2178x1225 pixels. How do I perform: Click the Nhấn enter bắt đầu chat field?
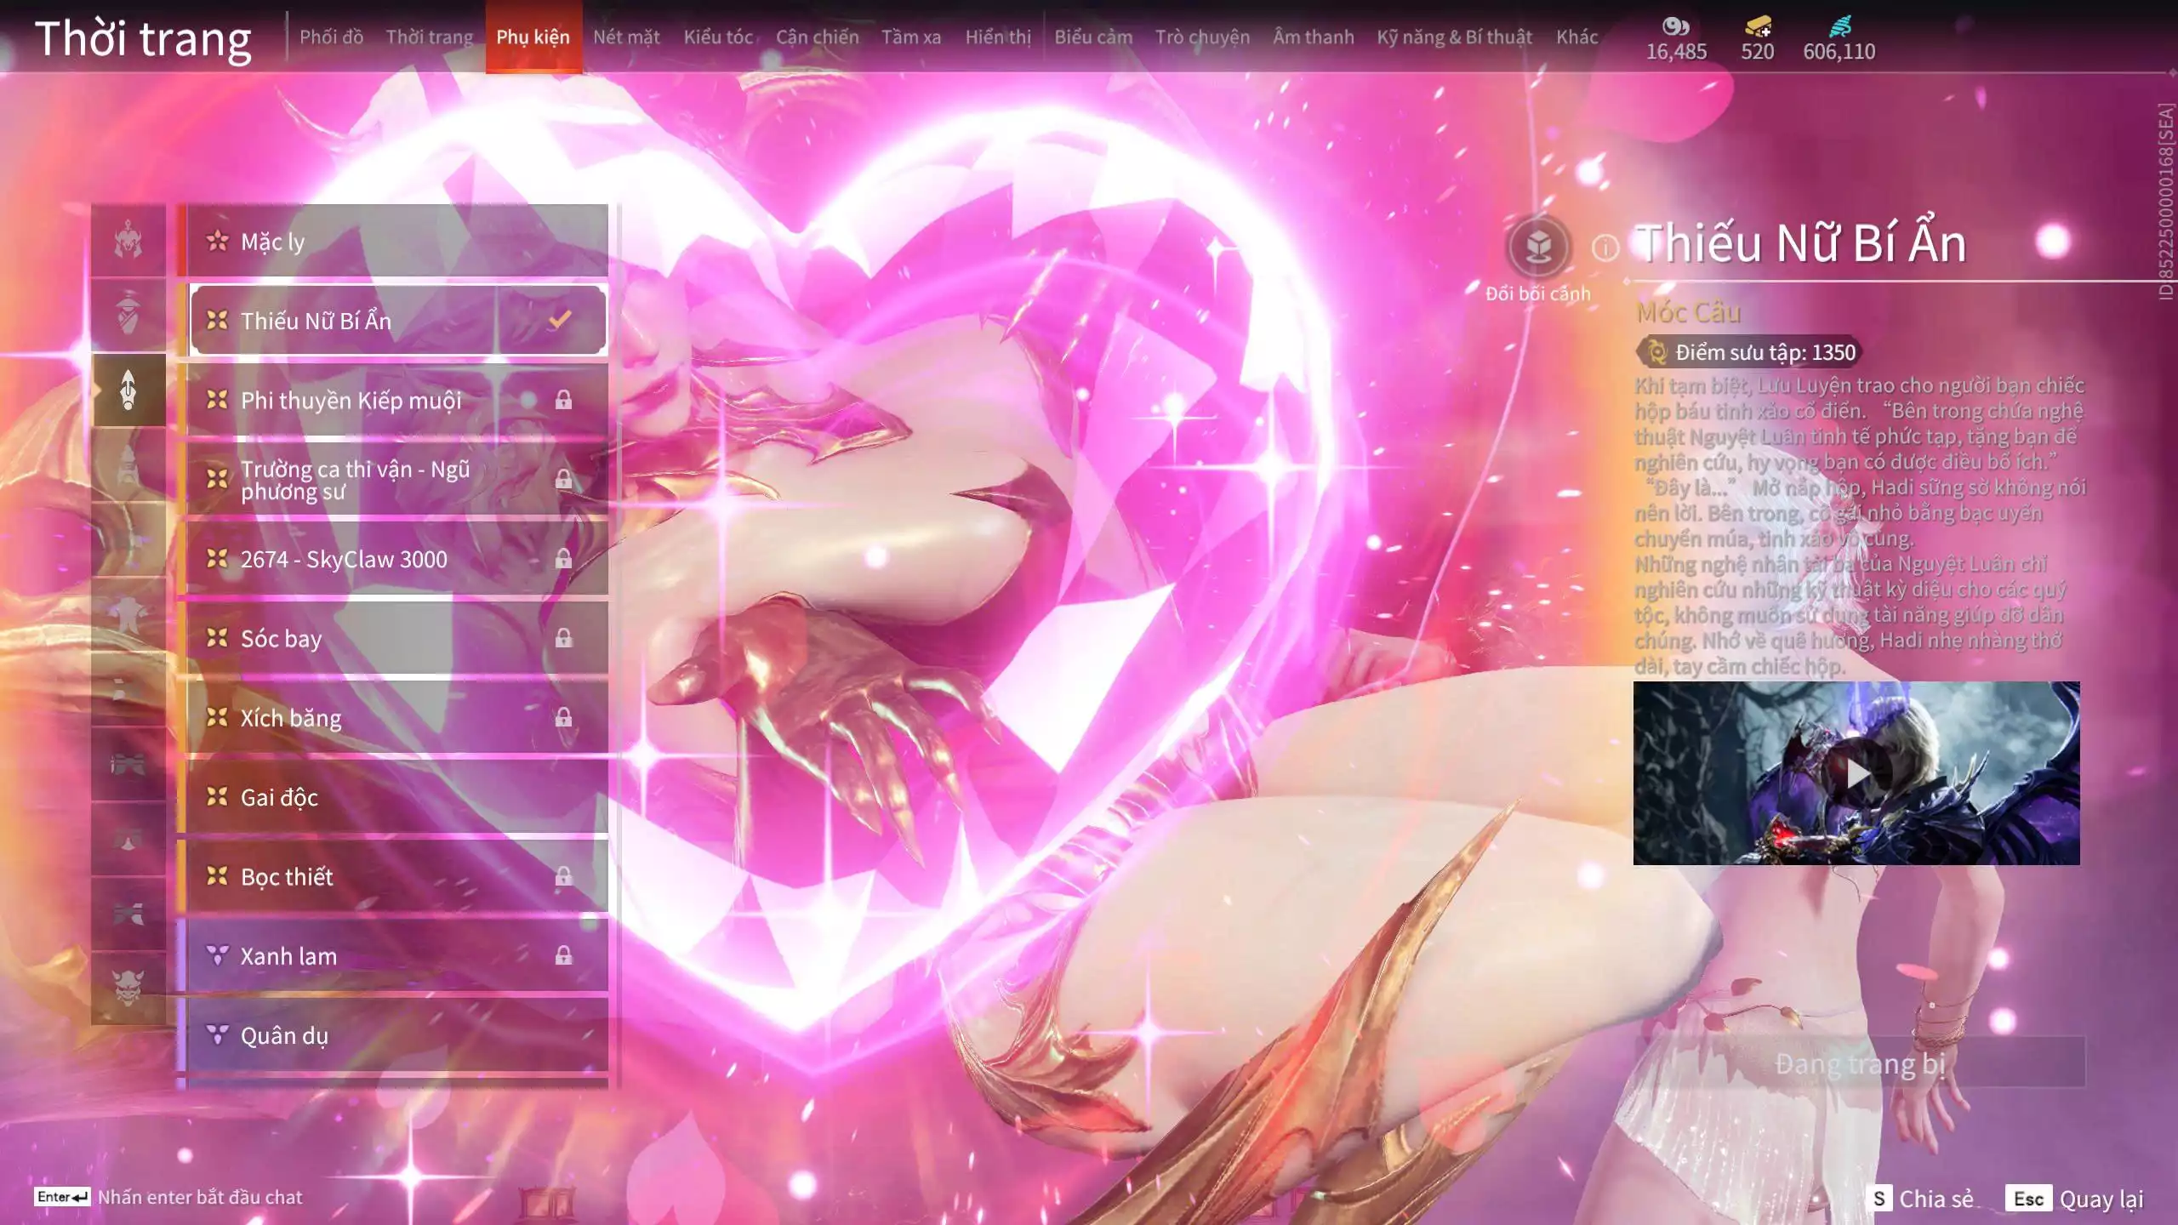point(199,1197)
